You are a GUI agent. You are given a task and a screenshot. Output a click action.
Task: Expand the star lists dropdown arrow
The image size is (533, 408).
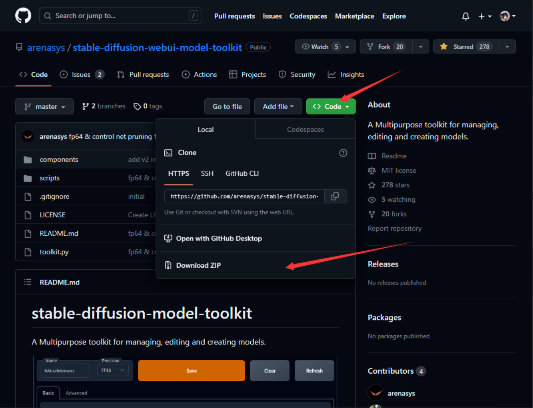click(507, 47)
